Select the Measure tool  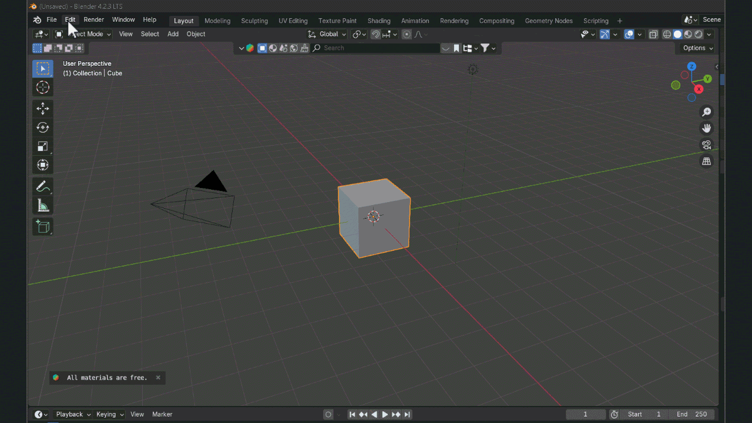43,206
